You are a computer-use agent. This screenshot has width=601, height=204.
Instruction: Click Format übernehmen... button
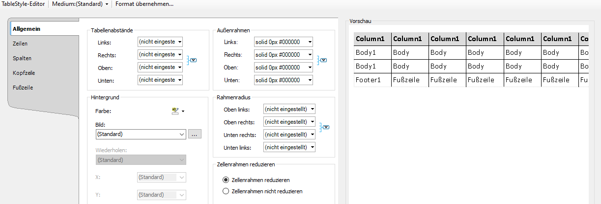point(144,4)
